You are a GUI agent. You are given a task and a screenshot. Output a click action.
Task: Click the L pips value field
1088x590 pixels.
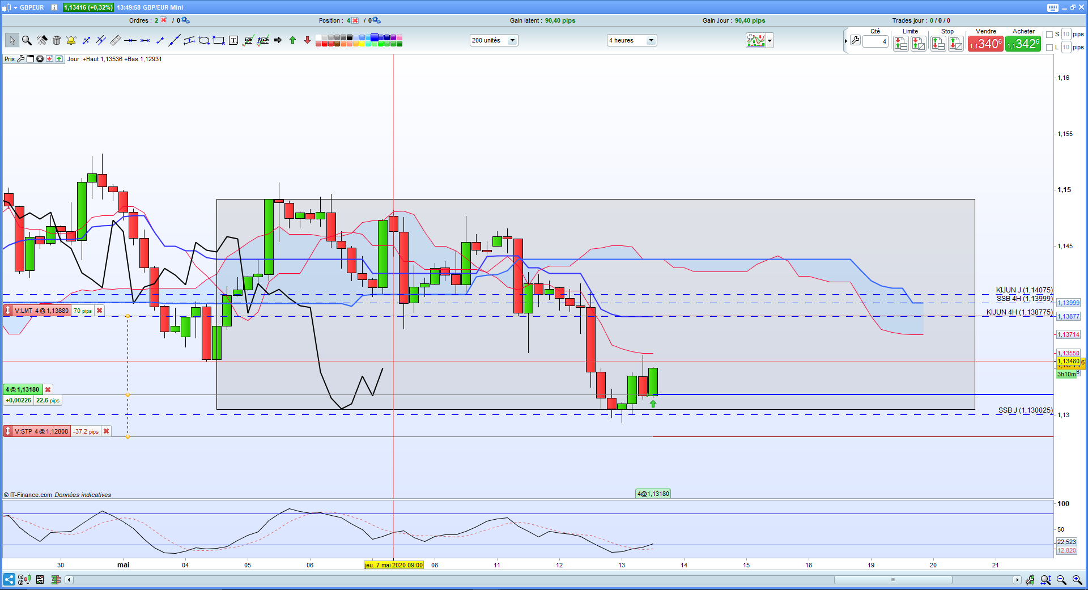pos(1066,48)
